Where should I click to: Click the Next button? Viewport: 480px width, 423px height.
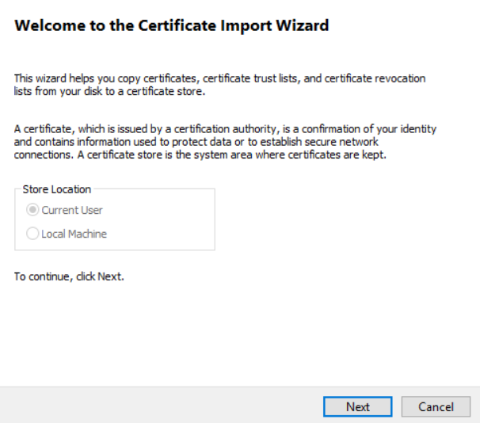click(x=357, y=407)
